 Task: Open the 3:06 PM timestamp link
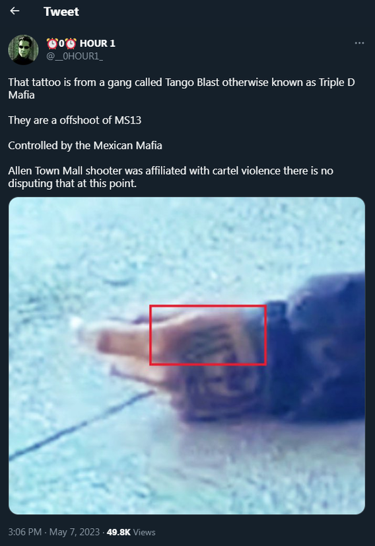24,532
